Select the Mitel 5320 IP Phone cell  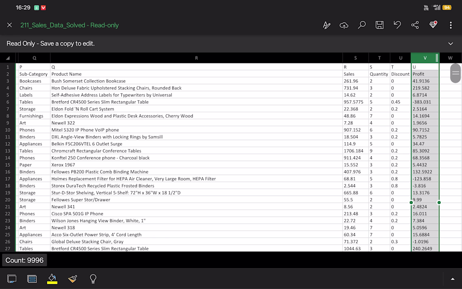pyautogui.click(x=197, y=130)
